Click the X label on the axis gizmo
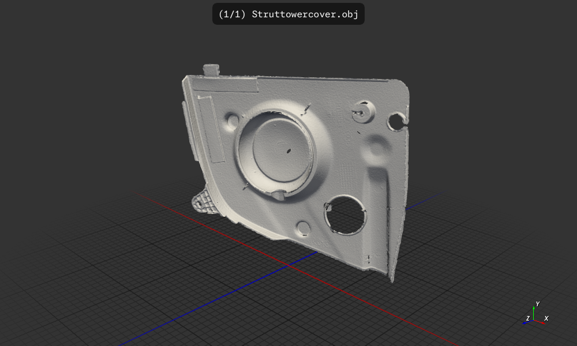This screenshot has width=577, height=346. [x=546, y=318]
